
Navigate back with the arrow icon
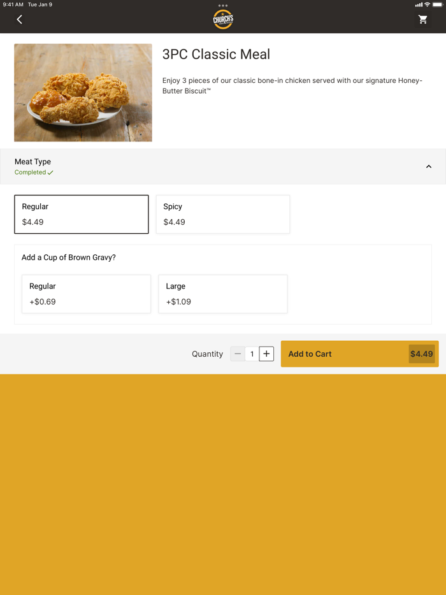[x=19, y=19]
